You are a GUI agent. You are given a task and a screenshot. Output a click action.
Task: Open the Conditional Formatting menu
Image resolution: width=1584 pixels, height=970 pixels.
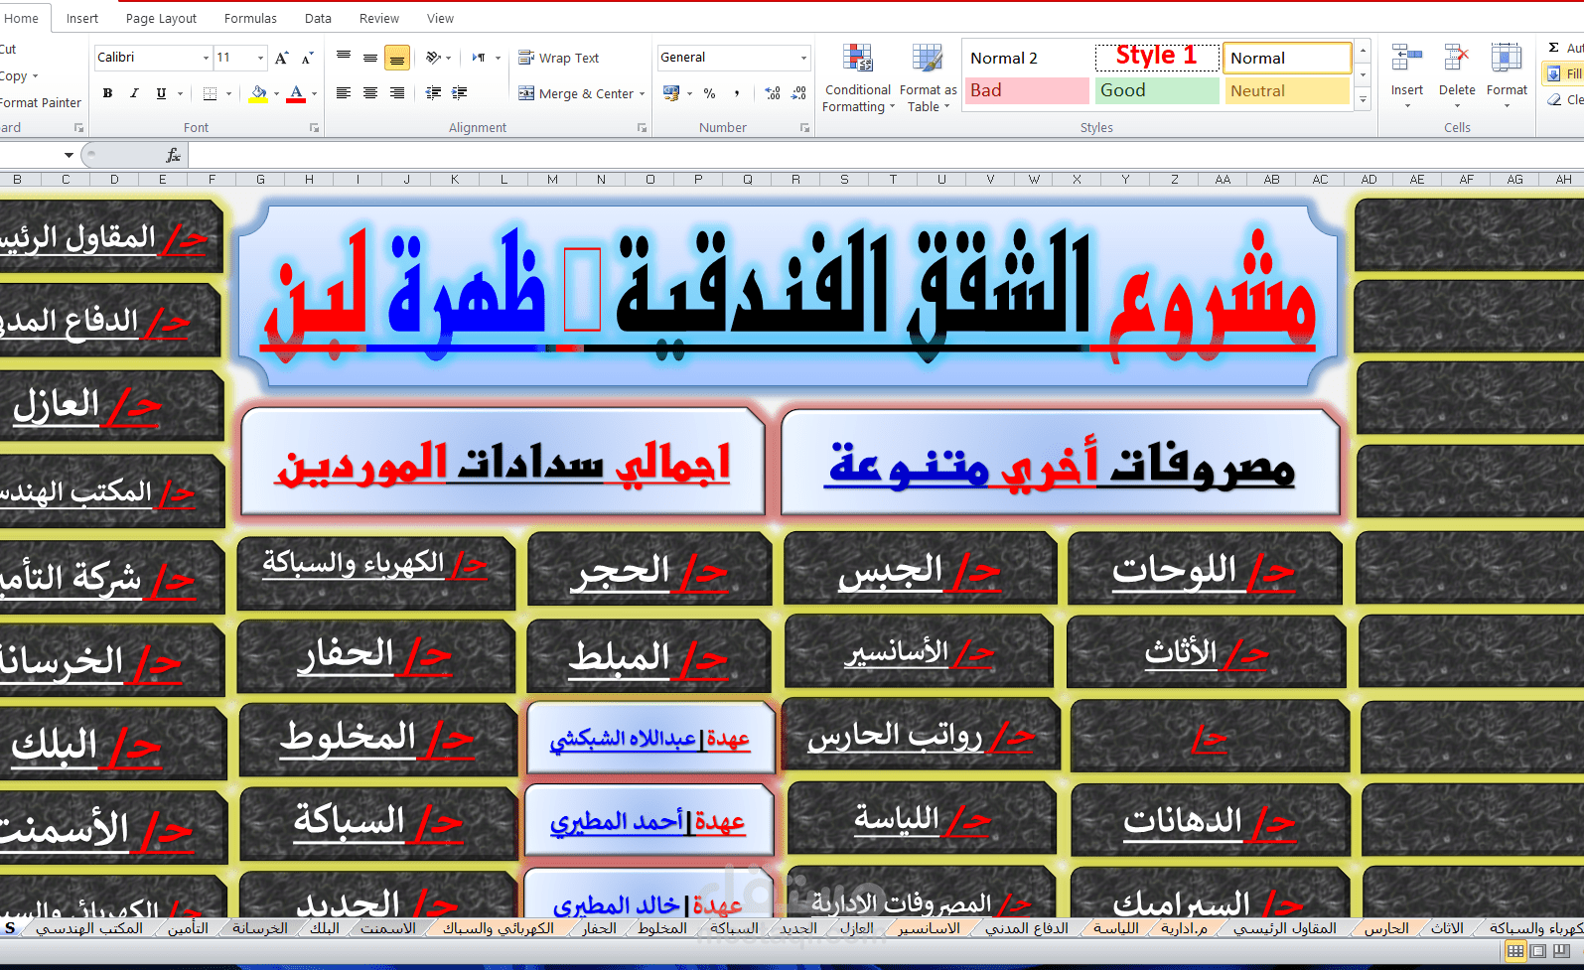pos(858,77)
